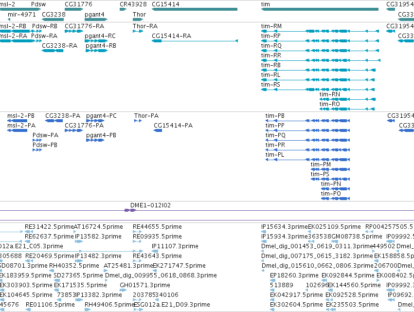Click the msl-2-PB protein feature
Viewport: 414px width, 312px height.
[x=17, y=121]
